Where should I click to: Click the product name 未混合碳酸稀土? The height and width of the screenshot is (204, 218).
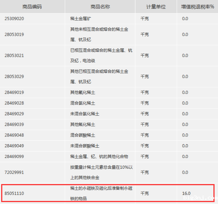click(x=85, y=146)
